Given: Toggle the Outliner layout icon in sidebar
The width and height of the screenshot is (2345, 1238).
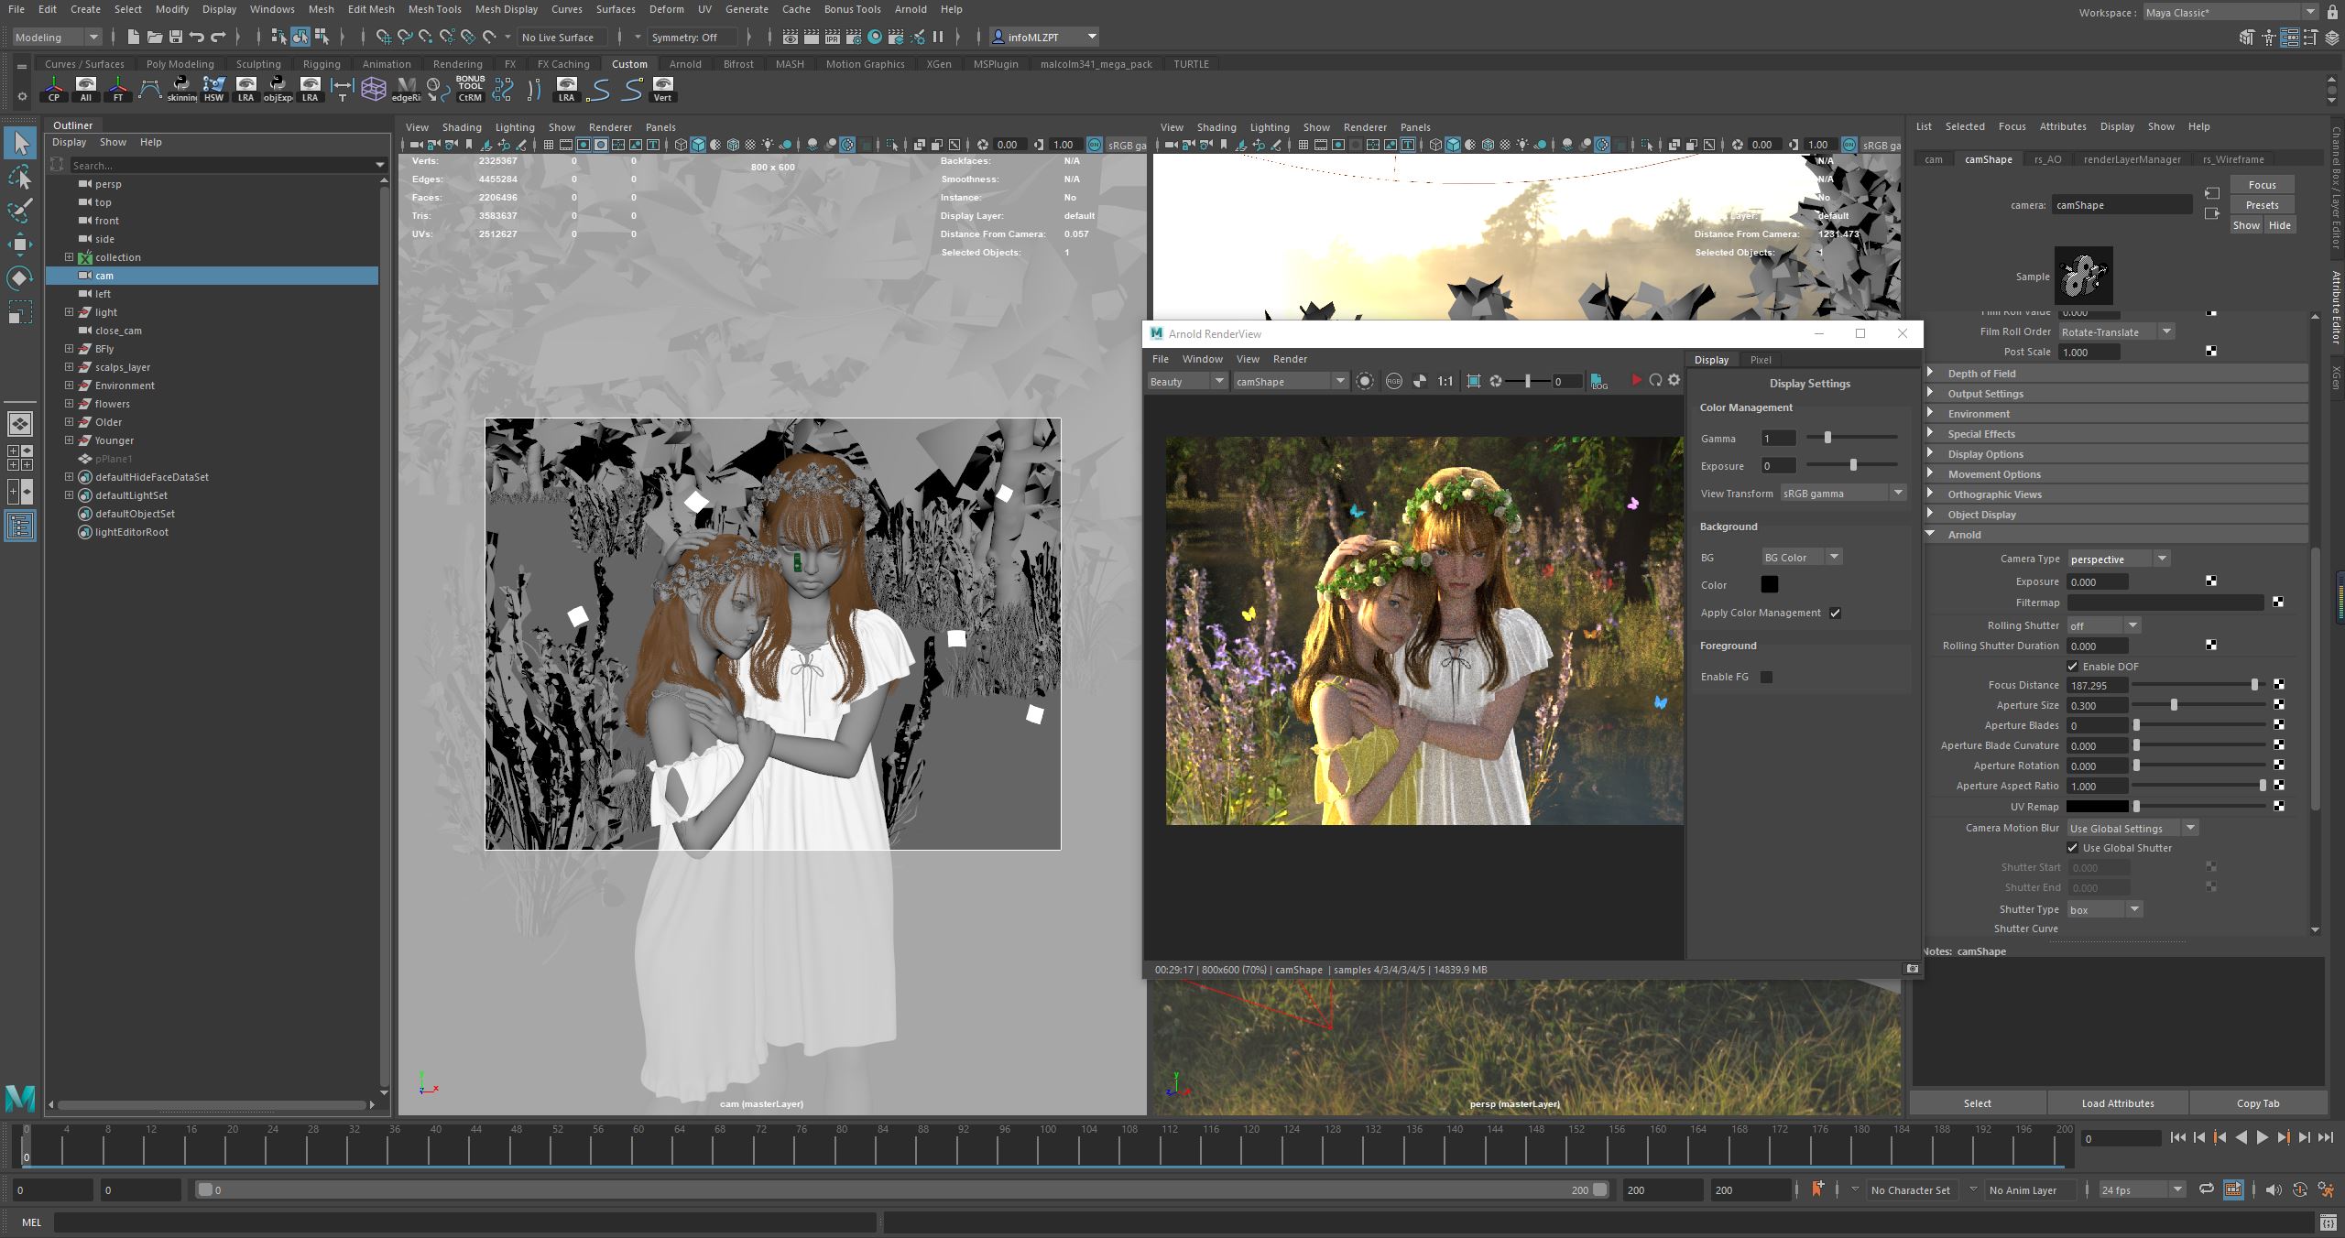Looking at the screenshot, I should pos(20,526).
